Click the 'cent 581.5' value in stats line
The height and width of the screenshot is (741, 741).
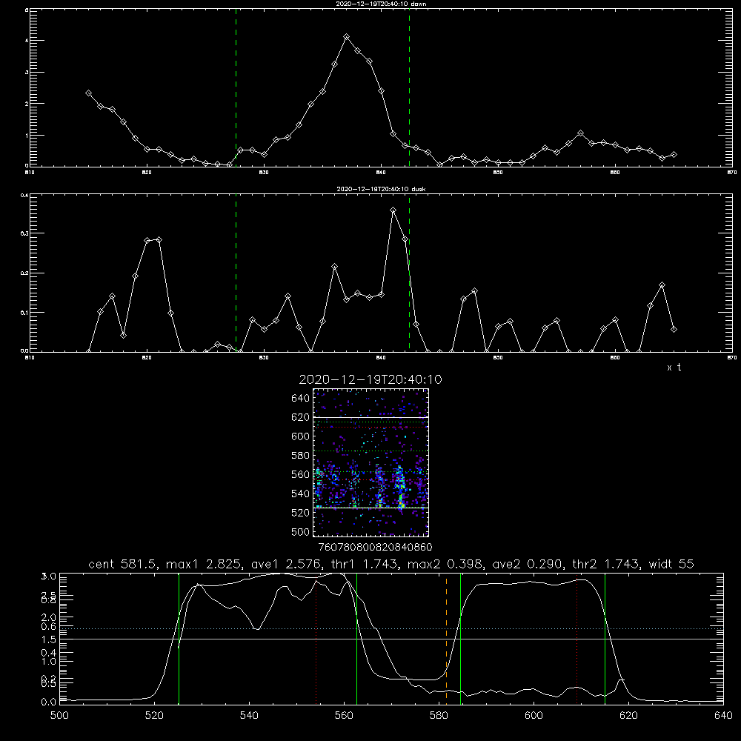pyautogui.click(x=121, y=564)
